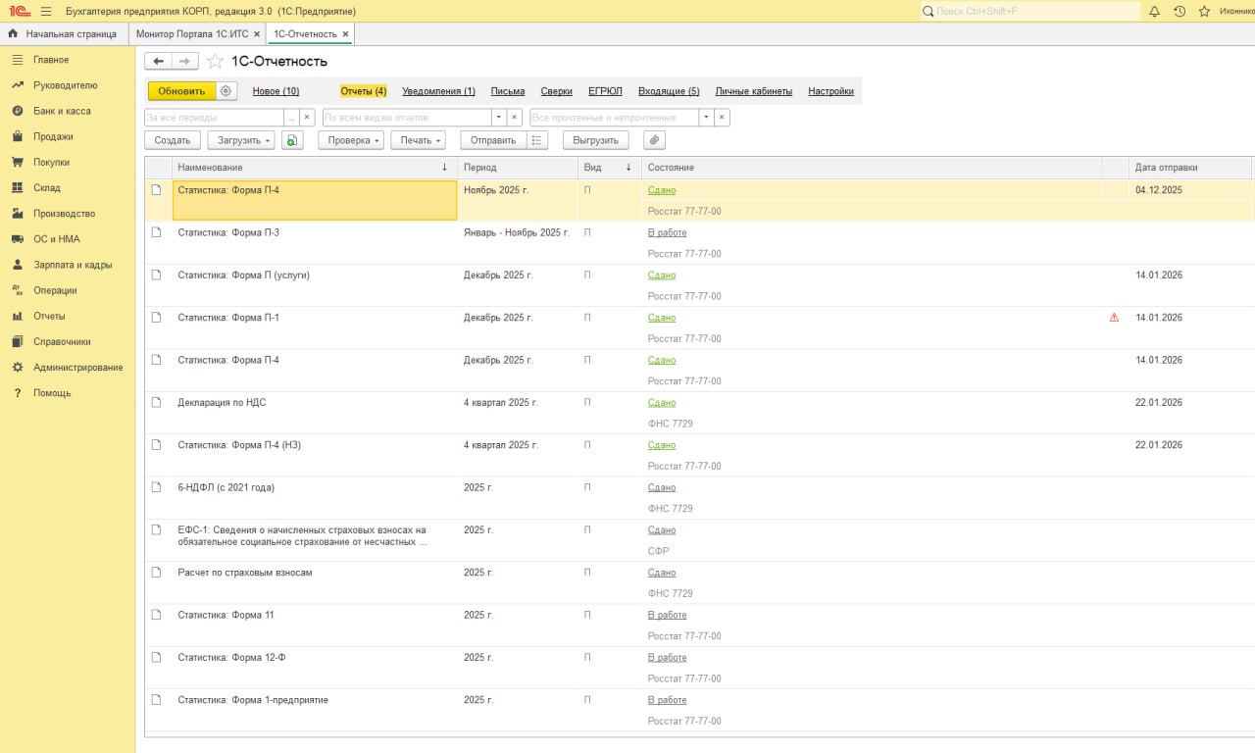
Task: Open the history clock icon in title bar
Action: coord(1180,11)
